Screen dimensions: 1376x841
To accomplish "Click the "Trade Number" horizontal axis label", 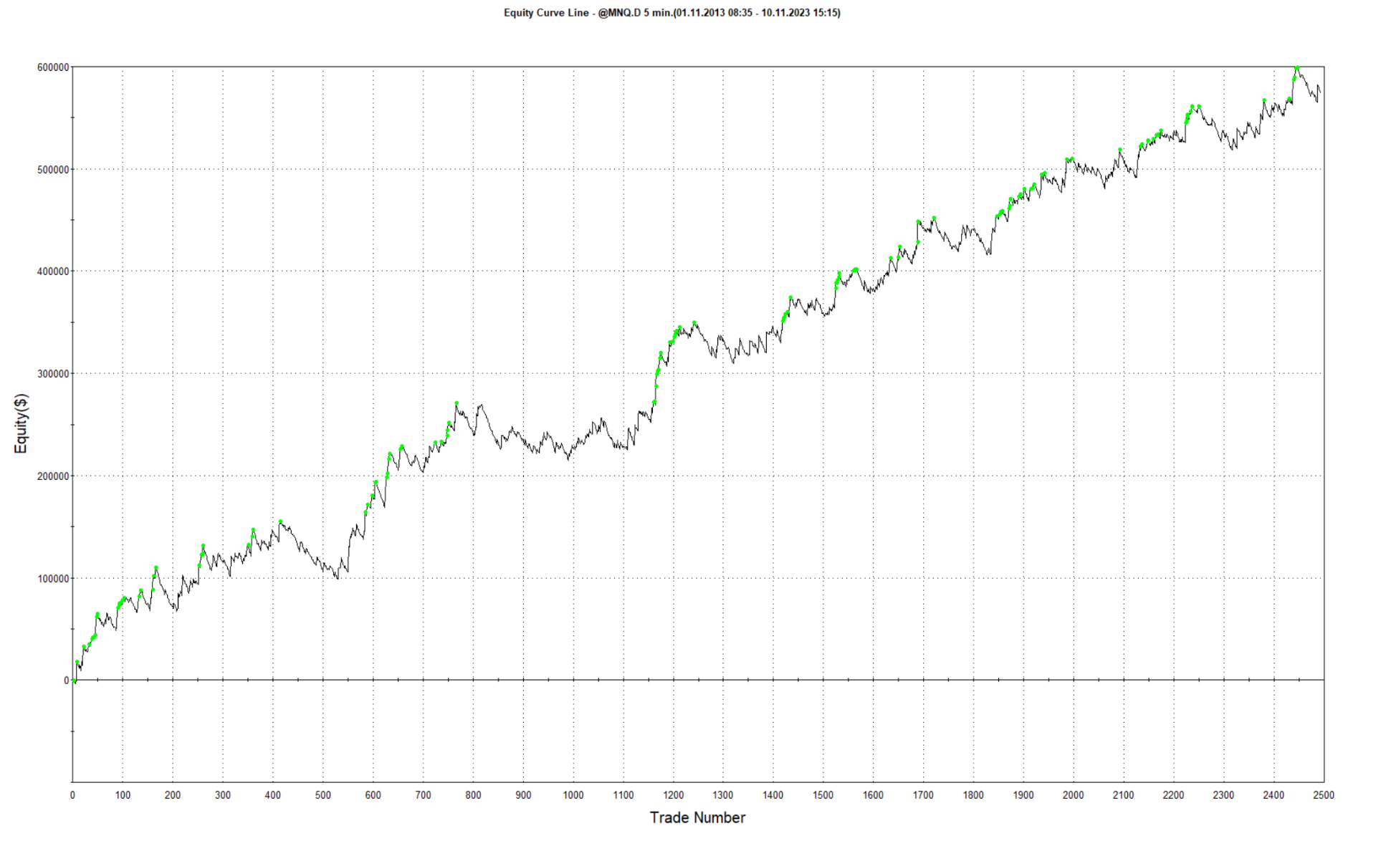I will pyautogui.click(x=697, y=817).
